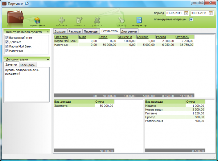Sort by Зачислено column header

(x=127, y=37)
